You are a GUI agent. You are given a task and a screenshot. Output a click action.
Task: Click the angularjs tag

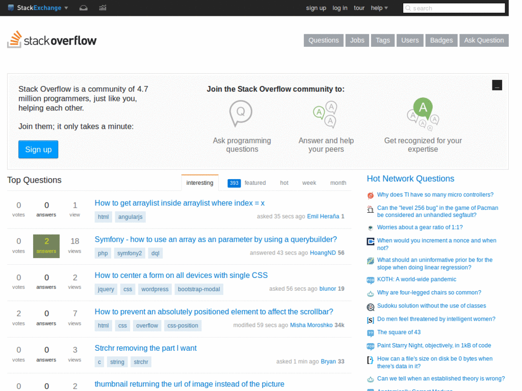pos(130,217)
